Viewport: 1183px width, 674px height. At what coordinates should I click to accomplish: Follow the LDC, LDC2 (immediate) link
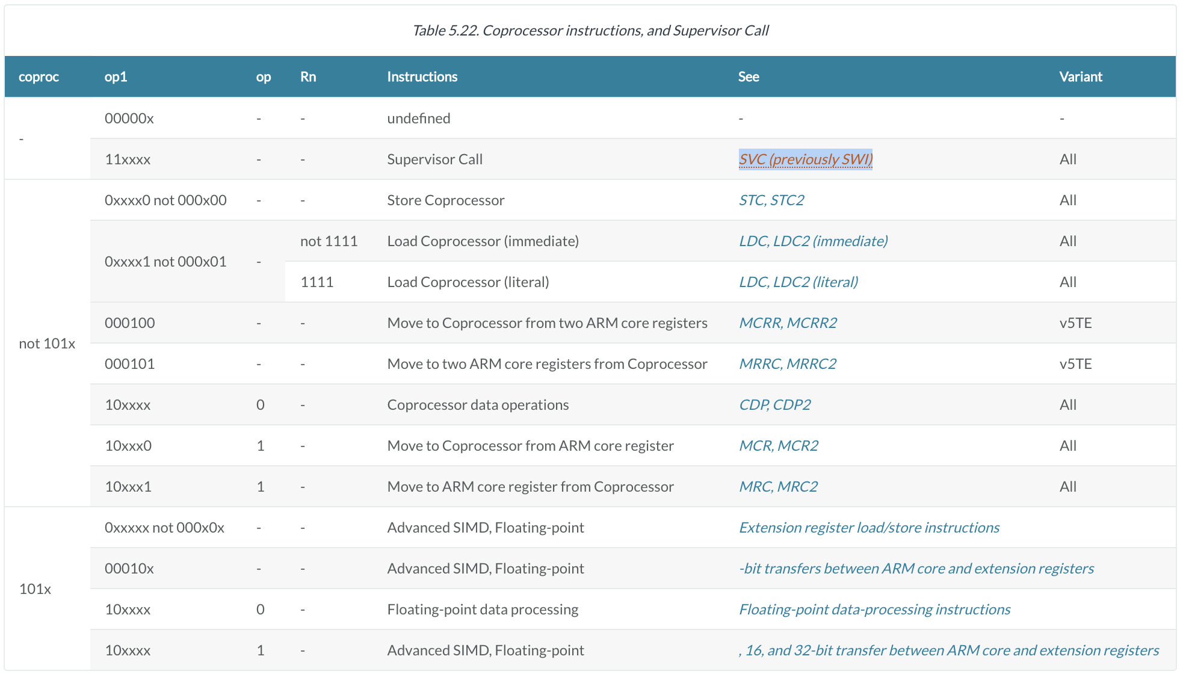813,241
